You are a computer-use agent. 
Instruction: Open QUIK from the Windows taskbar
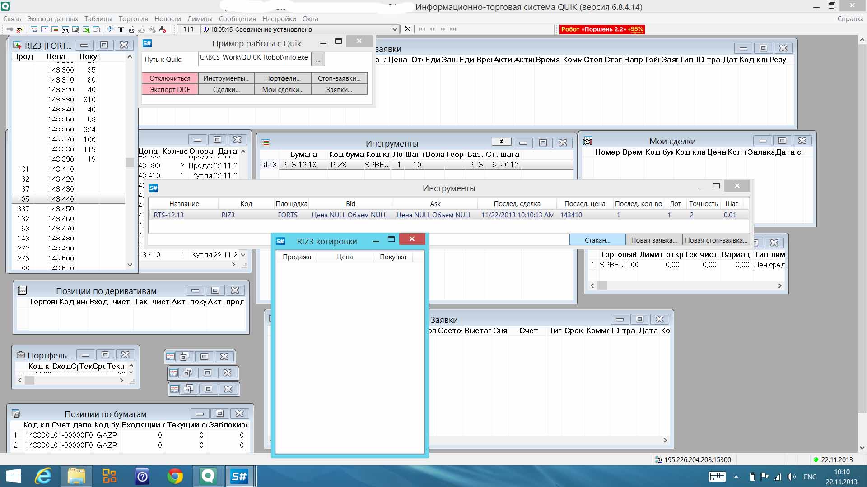click(x=208, y=476)
